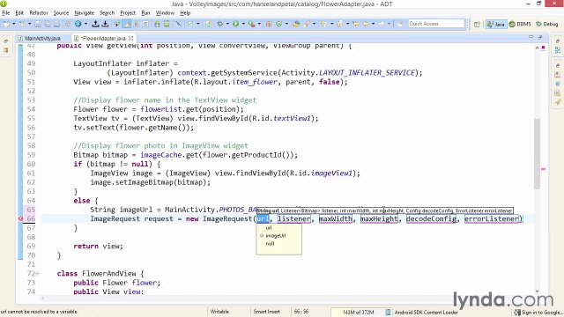This screenshot has width=564, height=317.
Task: Open the Debug configurations dropdown arrow
Action: (227, 24)
